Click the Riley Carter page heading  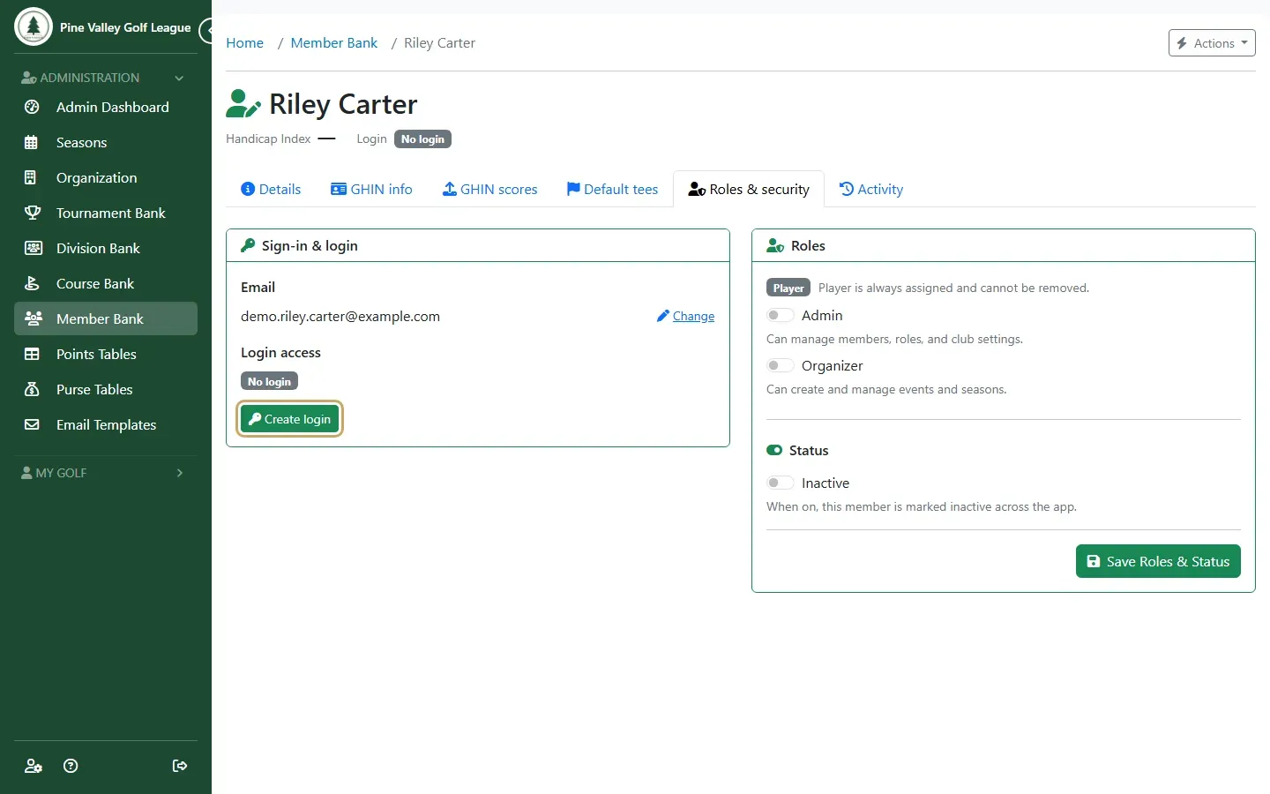click(343, 104)
